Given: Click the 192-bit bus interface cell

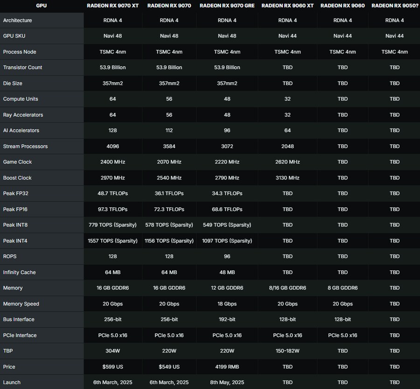Looking at the screenshot, I should pyautogui.click(x=227, y=319).
